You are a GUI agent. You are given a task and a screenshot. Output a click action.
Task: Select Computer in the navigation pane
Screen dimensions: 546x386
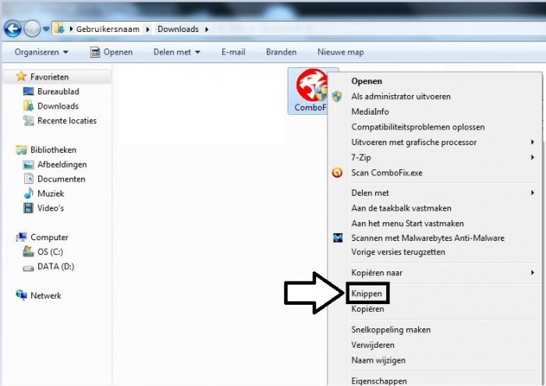(x=49, y=237)
